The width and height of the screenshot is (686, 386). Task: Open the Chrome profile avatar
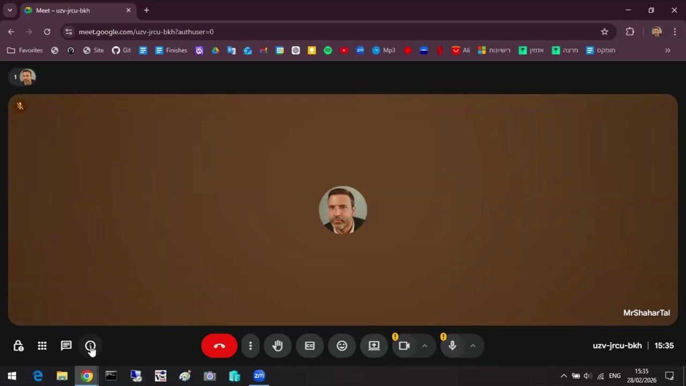pos(657,32)
